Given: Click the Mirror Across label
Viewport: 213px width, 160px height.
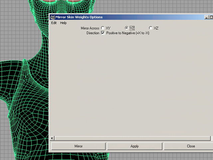Looking at the screenshot, I should (90, 28).
